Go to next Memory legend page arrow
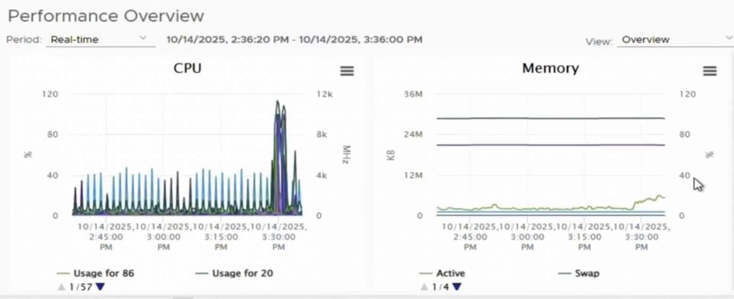The image size is (734, 299). (x=457, y=287)
